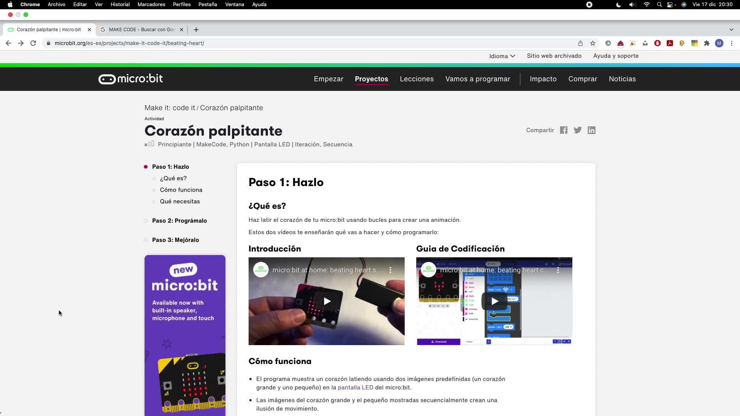Viewport: 740px width, 416px height.
Task: Open options menu on Introducción video
Action: pos(390,270)
